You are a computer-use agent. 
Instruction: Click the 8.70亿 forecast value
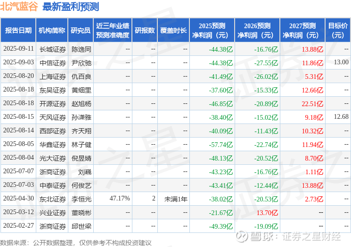[x=314, y=158]
